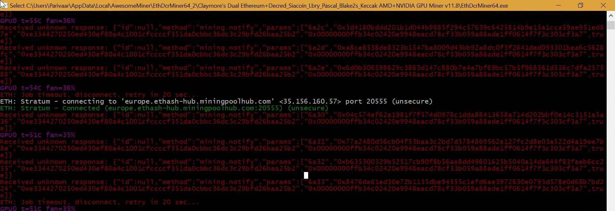615x211 pixels.
Task: Click the 'Received unknown response' line with 6a33
Action: pos(302,182)
